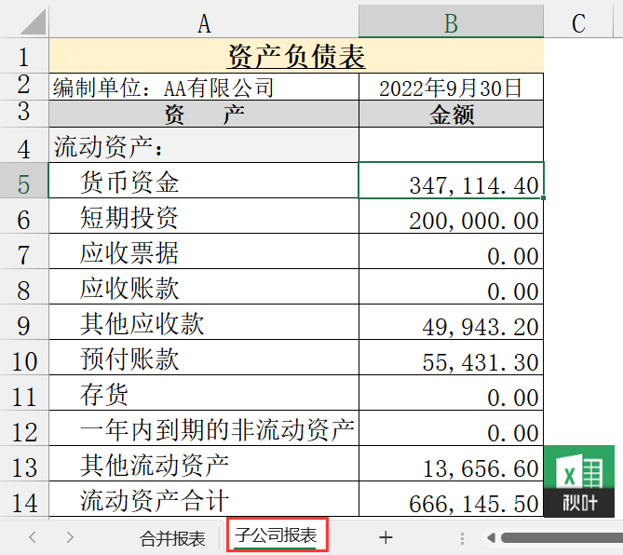Click the cell 其他应收款
This screenshot has width=623, height=555.
coord(204,322)
